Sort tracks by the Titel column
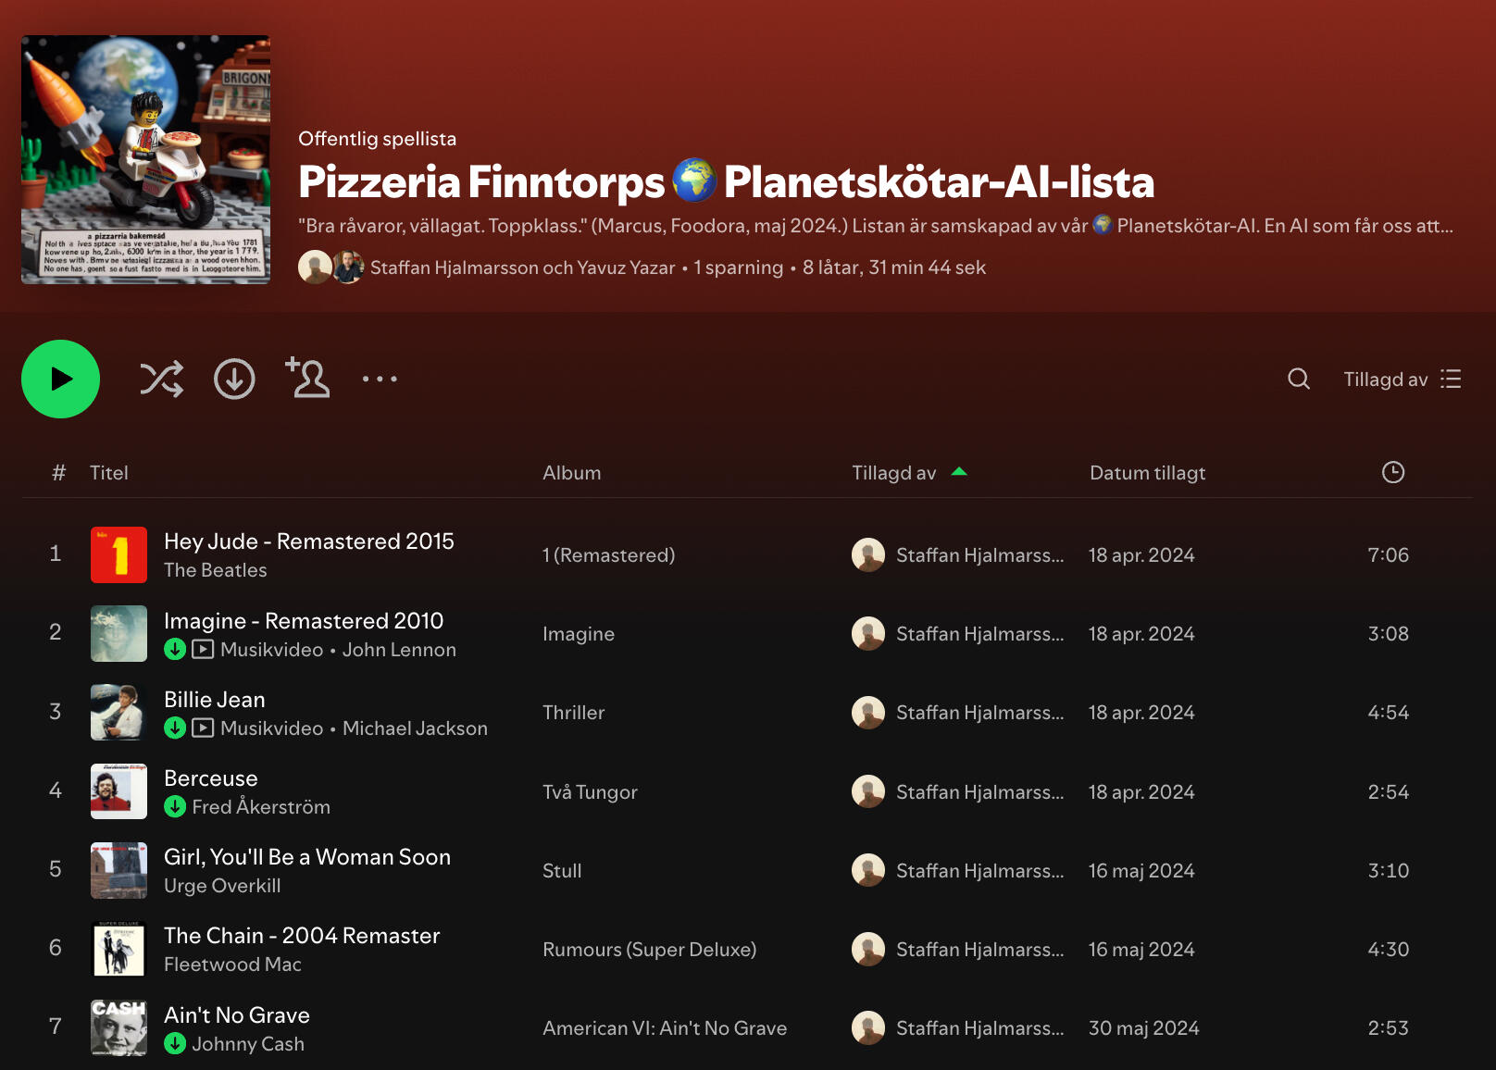Screen dimensions: 1496x1070 [109, 473]
